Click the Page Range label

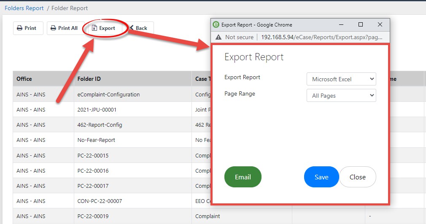pyautogui.click(x=240, y=93)
